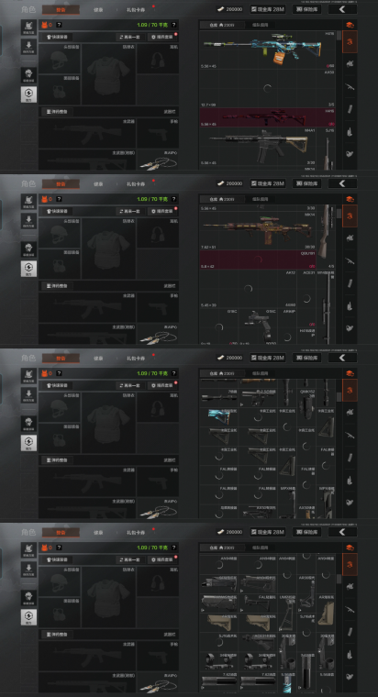
Task: Select the blue camo H416 rifle in storage
Action: click(x=267, y=50)
